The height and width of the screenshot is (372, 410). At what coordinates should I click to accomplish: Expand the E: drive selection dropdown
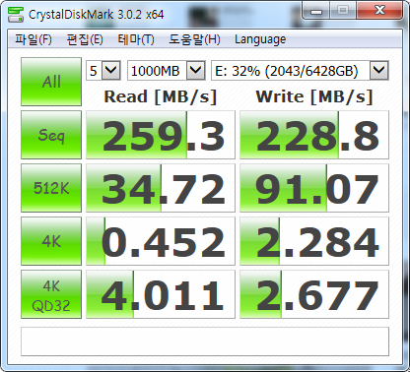[379, 70]
